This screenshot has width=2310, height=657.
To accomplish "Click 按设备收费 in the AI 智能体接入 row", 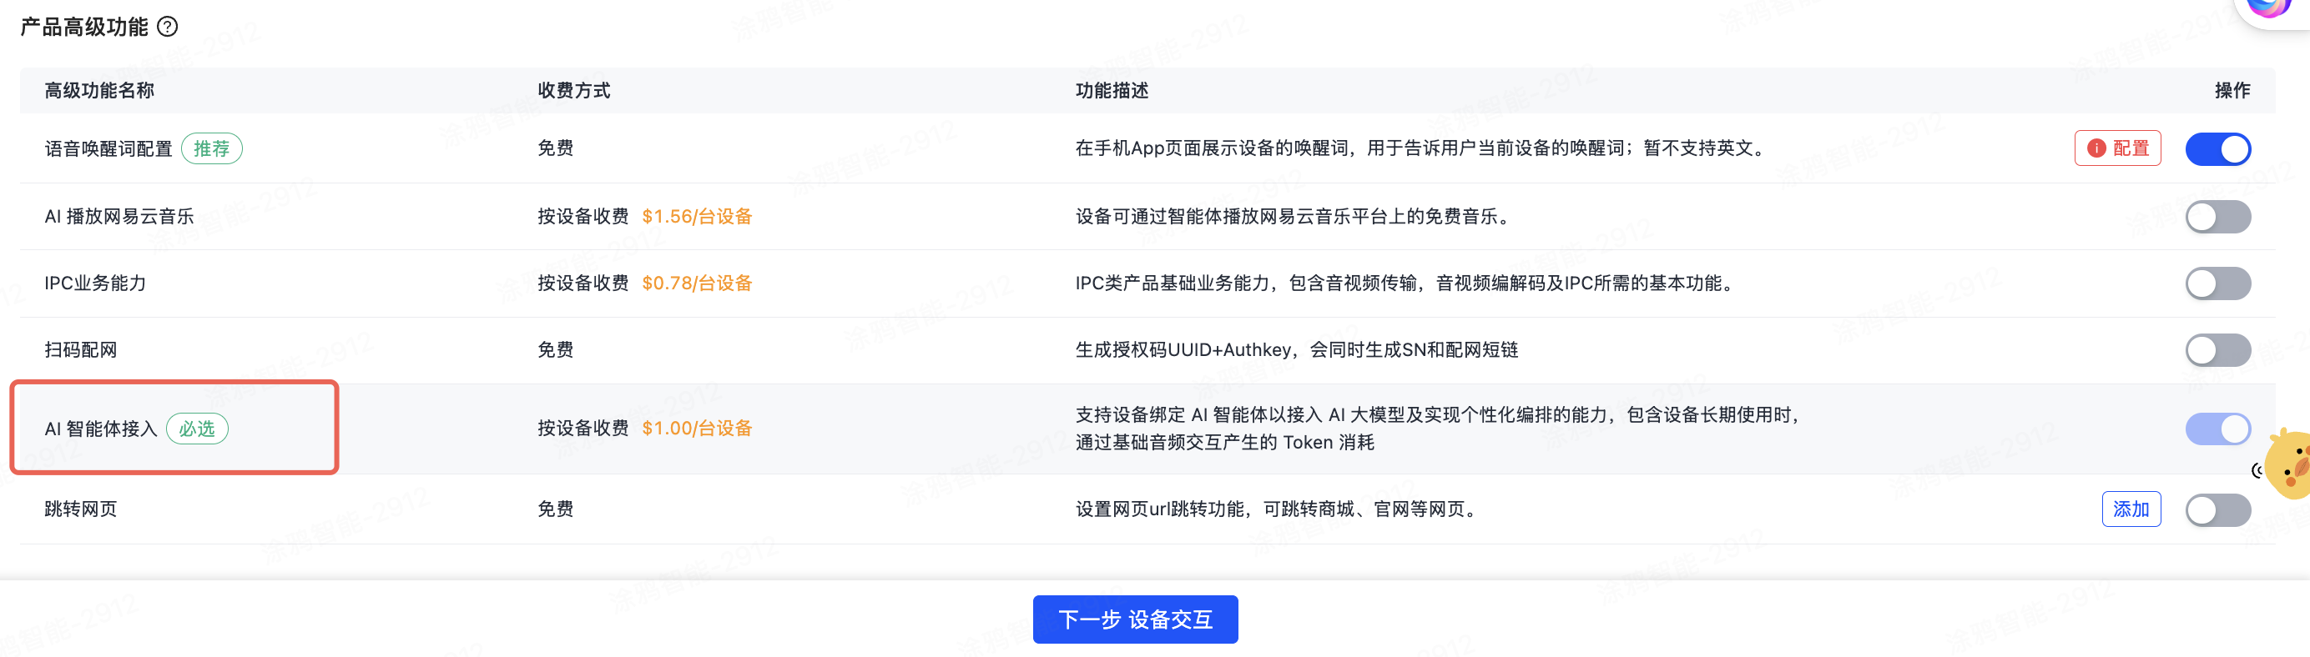I will click(x=583, y=429).
